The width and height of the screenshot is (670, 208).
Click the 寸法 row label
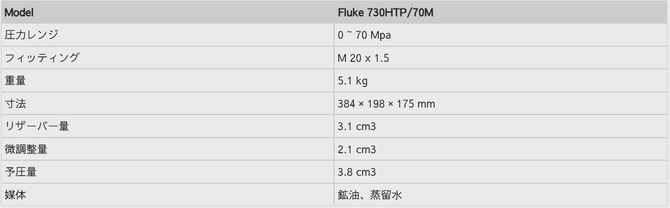point(15,104)
